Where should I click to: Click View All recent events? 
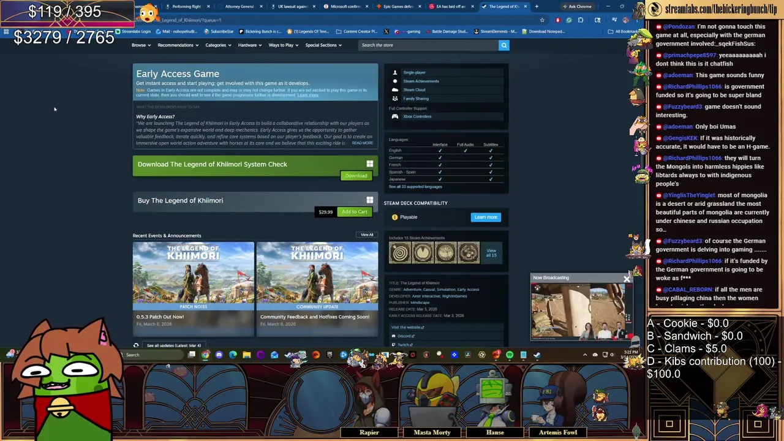click(367, 235)
